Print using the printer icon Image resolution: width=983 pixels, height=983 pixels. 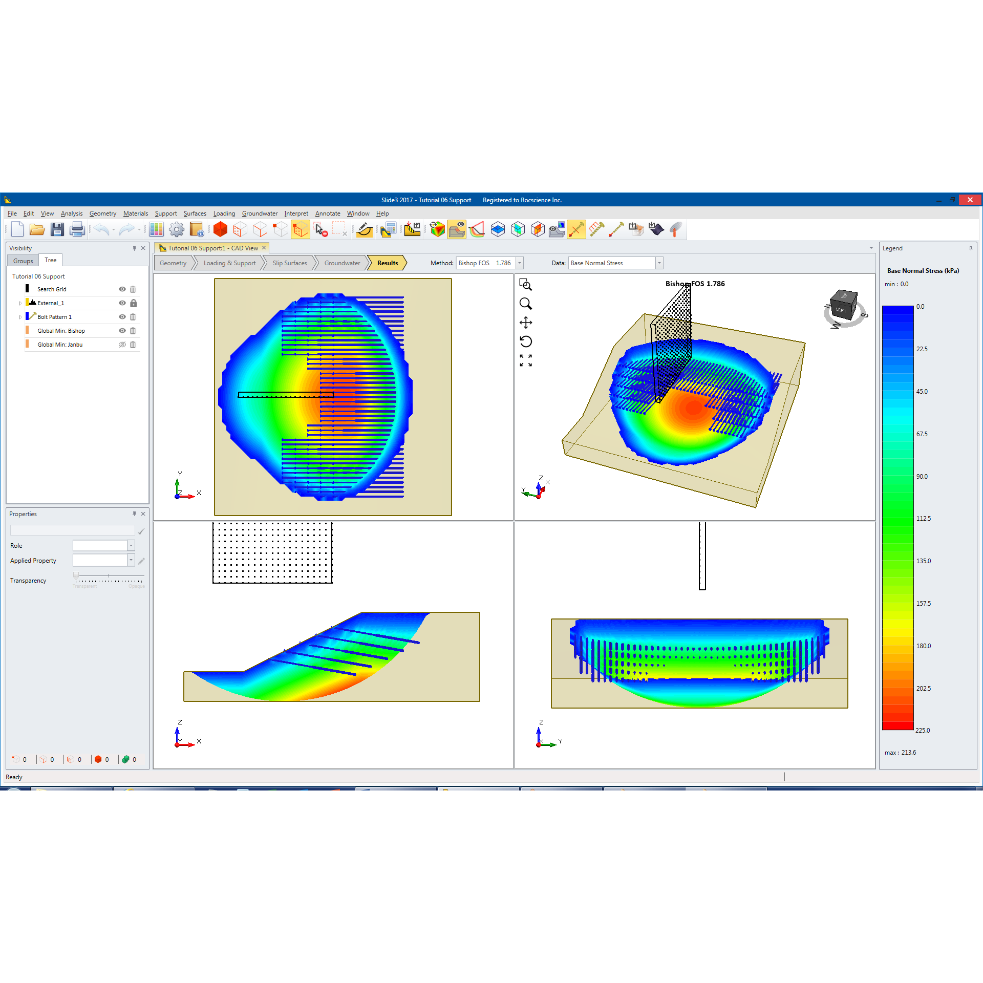tap(77, 230)
